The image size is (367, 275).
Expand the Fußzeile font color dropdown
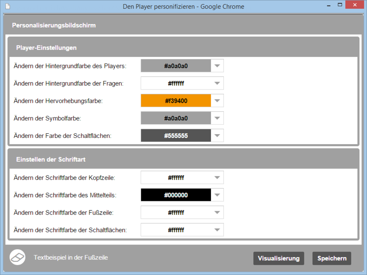tap(217, 212)
